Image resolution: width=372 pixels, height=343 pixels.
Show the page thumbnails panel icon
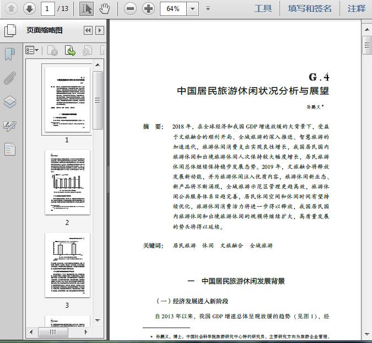(10, 30)
